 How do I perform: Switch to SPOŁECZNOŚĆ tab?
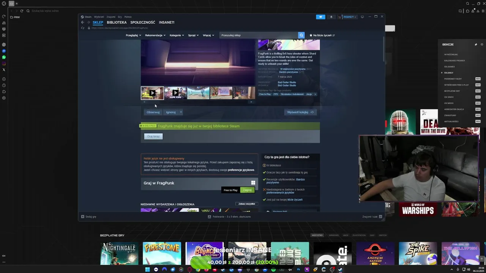point(143,22)
